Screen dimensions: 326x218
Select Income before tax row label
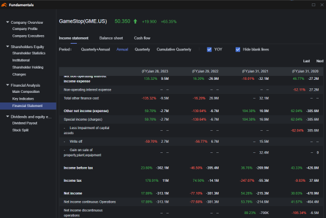[x=78, y=168]
